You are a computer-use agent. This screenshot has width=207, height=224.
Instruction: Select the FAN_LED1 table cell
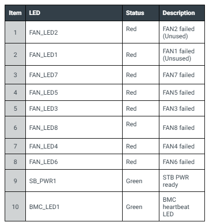[x=74, y=55]
